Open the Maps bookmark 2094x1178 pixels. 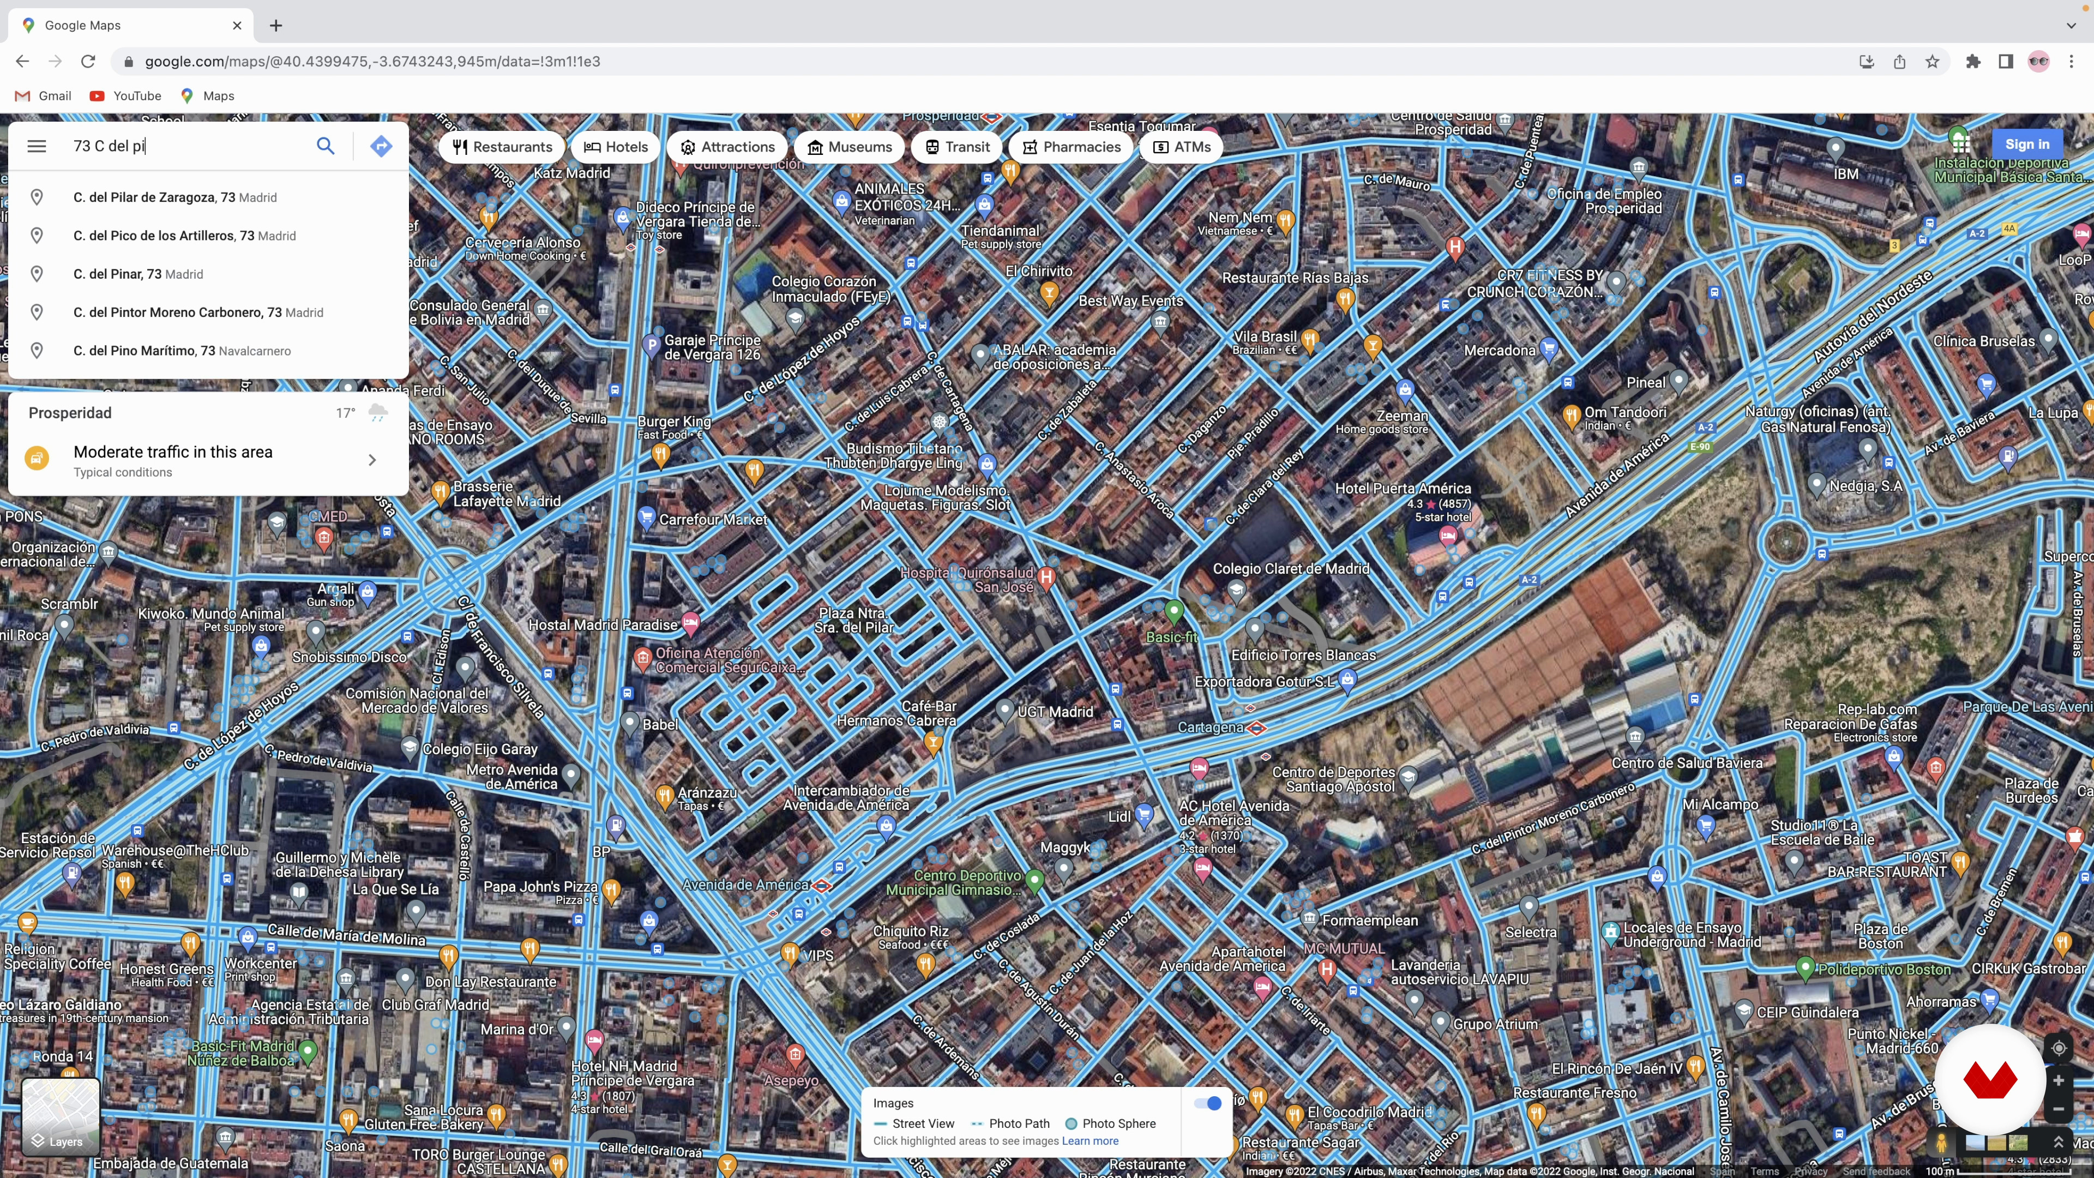click(x=207, y=96)
